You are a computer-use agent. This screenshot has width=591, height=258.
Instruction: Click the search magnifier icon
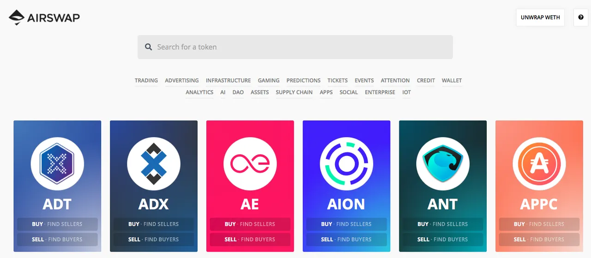coord(149,47)
